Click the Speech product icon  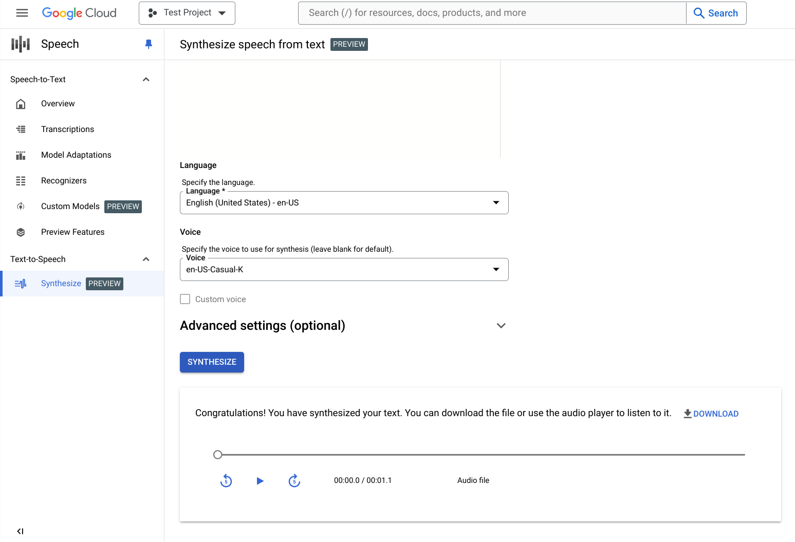(x=21, y=44)
